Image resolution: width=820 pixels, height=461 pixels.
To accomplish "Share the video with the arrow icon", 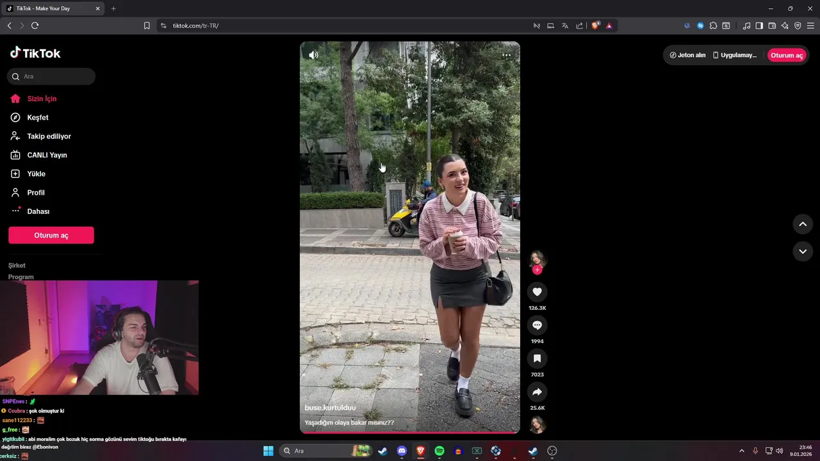I will pos(537,392).
